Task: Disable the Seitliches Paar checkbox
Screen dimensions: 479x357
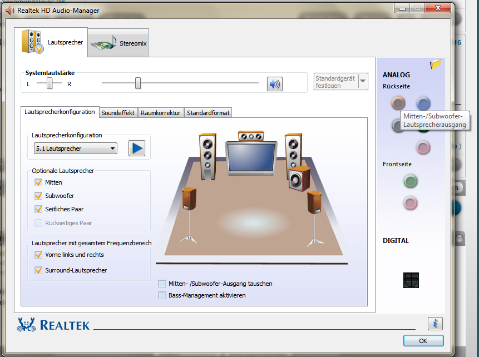Action: (x=38, y=209)
